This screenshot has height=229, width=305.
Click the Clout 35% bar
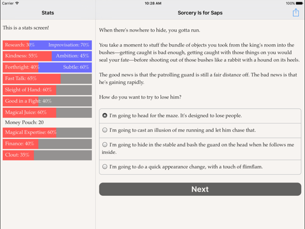[x=48, y=155]
